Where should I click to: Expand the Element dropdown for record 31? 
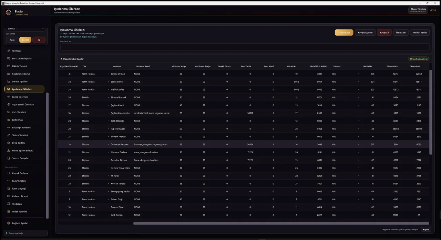pos(346,74)
